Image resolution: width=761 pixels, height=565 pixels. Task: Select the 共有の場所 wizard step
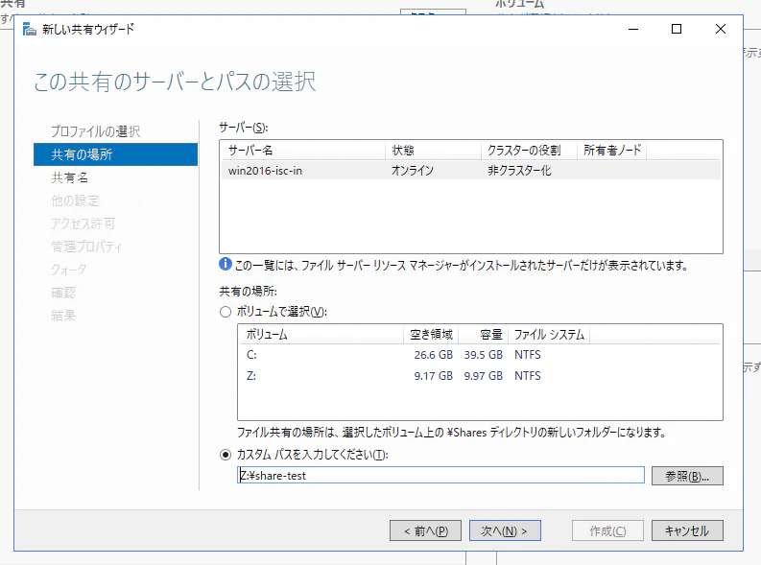[x=115, y=154]
